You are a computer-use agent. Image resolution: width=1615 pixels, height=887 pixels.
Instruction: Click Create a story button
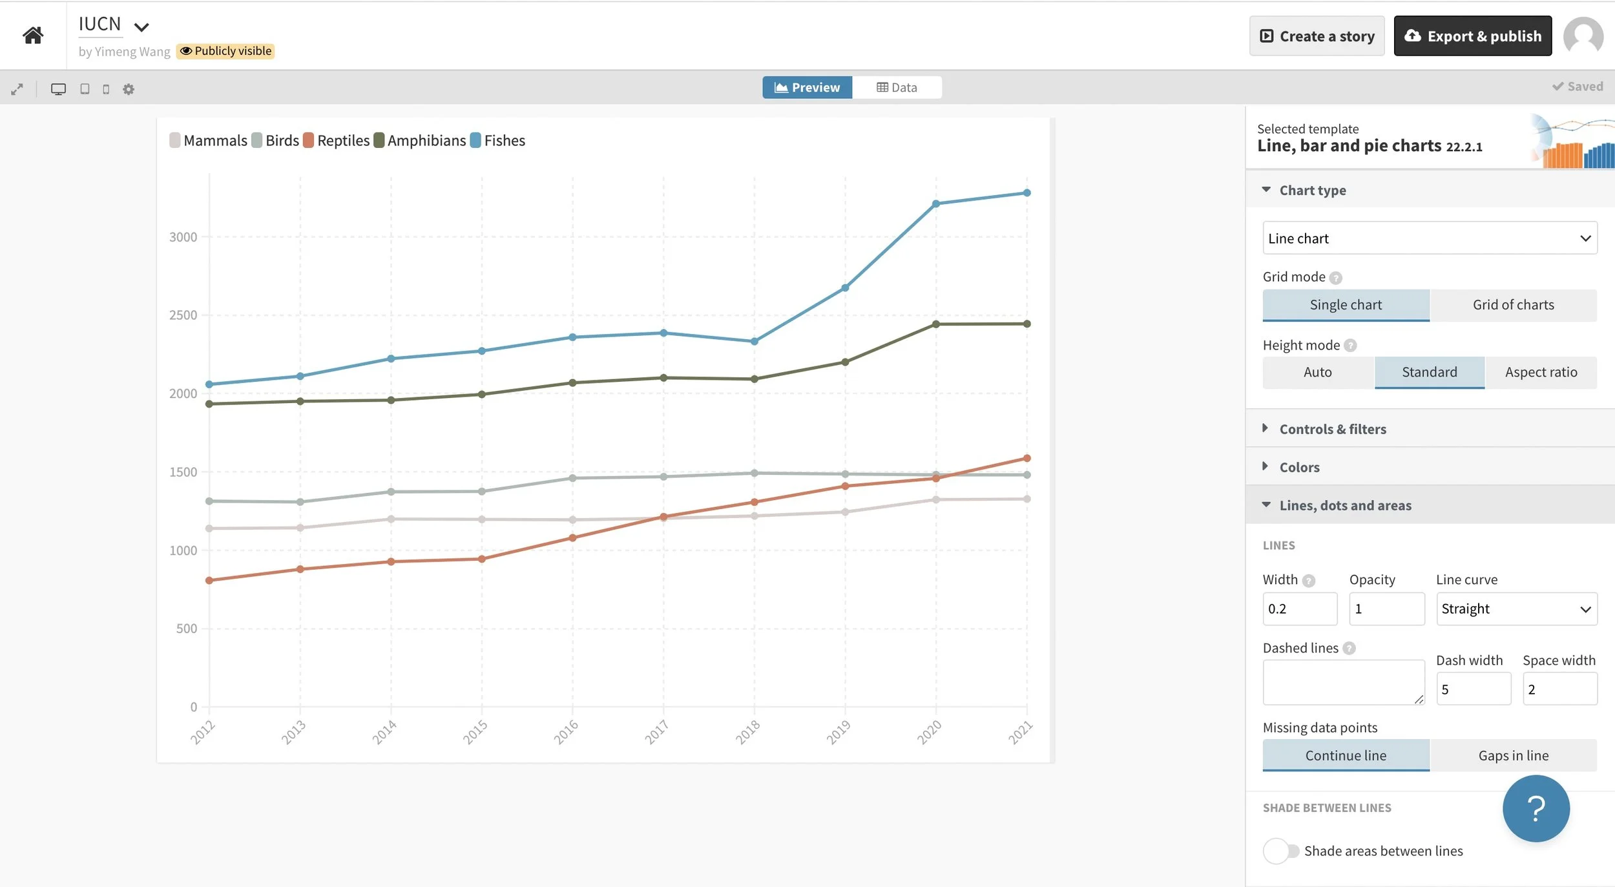[1317, 36]
